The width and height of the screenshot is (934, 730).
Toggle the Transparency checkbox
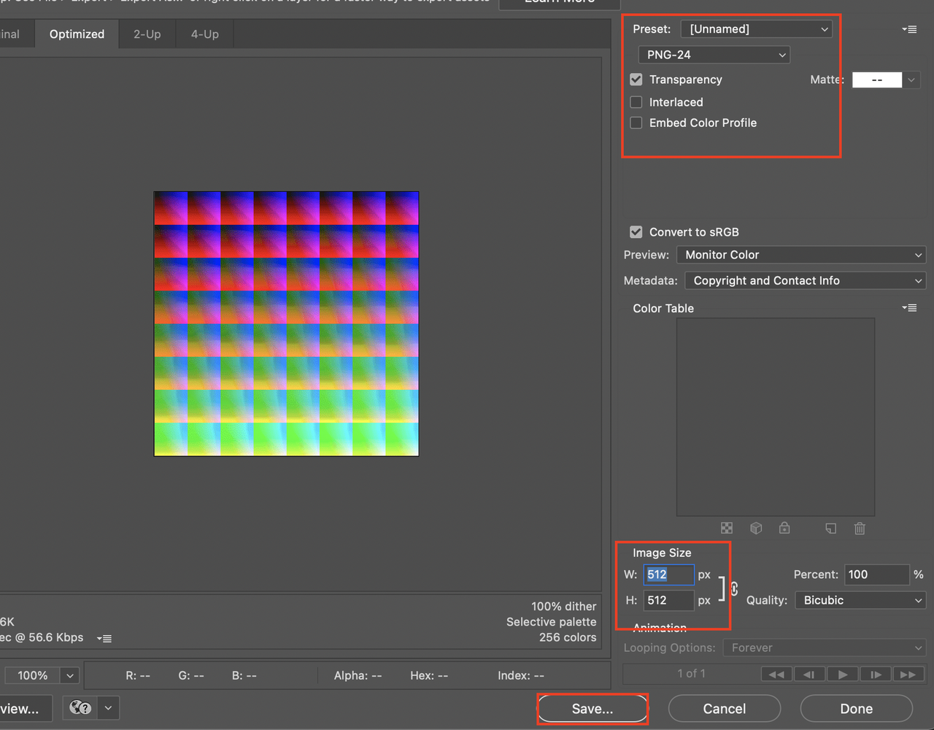click(x=636, y=80)
